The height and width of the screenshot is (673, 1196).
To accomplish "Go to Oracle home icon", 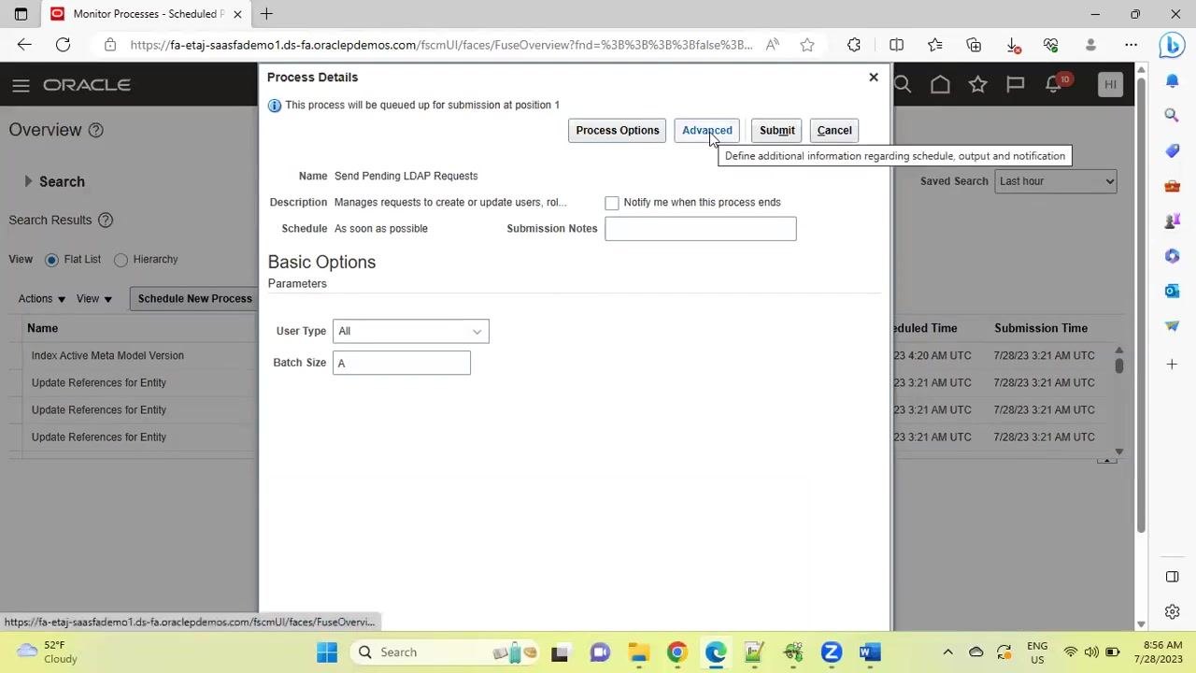I will (x=940, y=85).
